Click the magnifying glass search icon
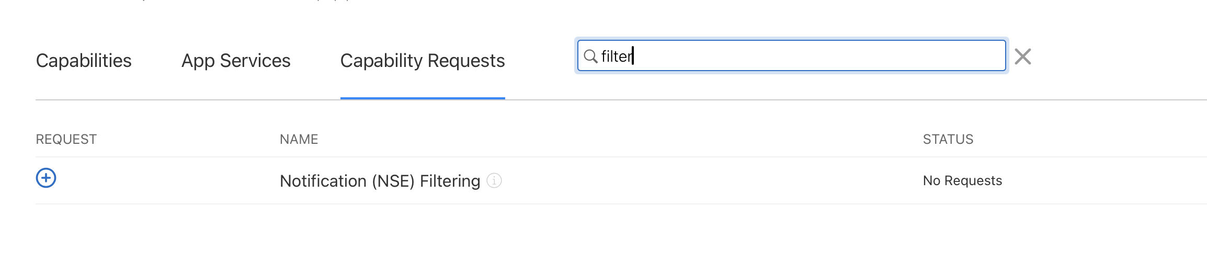Screen dimensions: 1207x273 [x=590, y=56]
